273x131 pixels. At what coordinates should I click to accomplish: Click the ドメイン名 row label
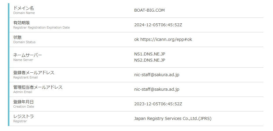click(x=24, y=8)
